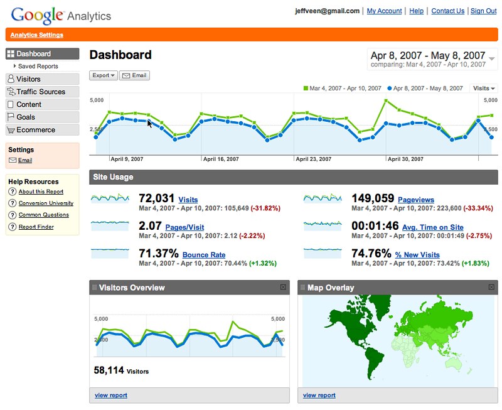
Task: Open the Export dropdown
Action: point(104,75)
